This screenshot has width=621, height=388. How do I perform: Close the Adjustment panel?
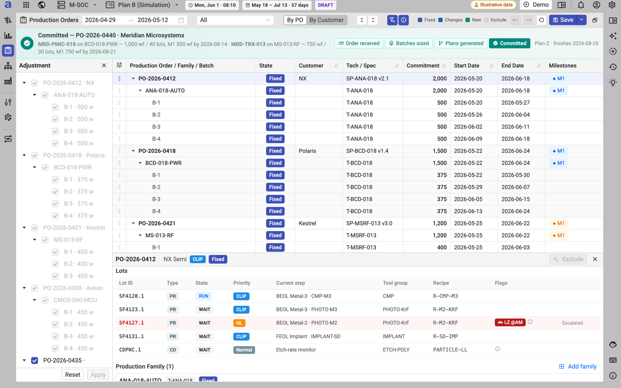pyautogui.click(x=104, y=66)
